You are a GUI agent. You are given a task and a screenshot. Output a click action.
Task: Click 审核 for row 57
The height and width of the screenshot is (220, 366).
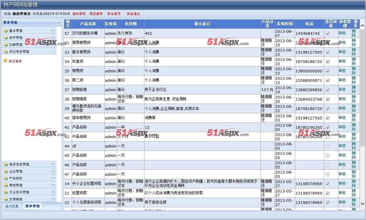(342, 33)
